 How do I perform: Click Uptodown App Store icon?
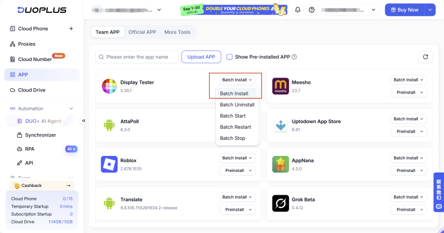[x=281, y=125]
